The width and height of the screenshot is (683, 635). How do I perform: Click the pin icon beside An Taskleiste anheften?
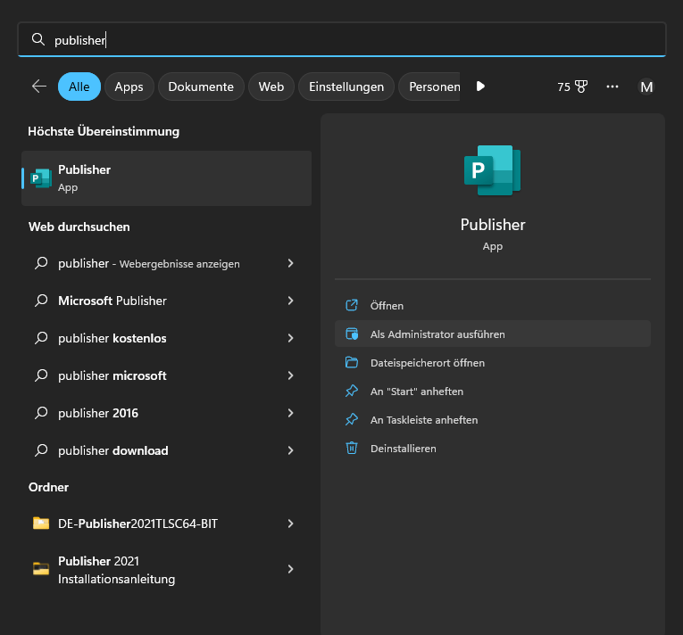352,419
